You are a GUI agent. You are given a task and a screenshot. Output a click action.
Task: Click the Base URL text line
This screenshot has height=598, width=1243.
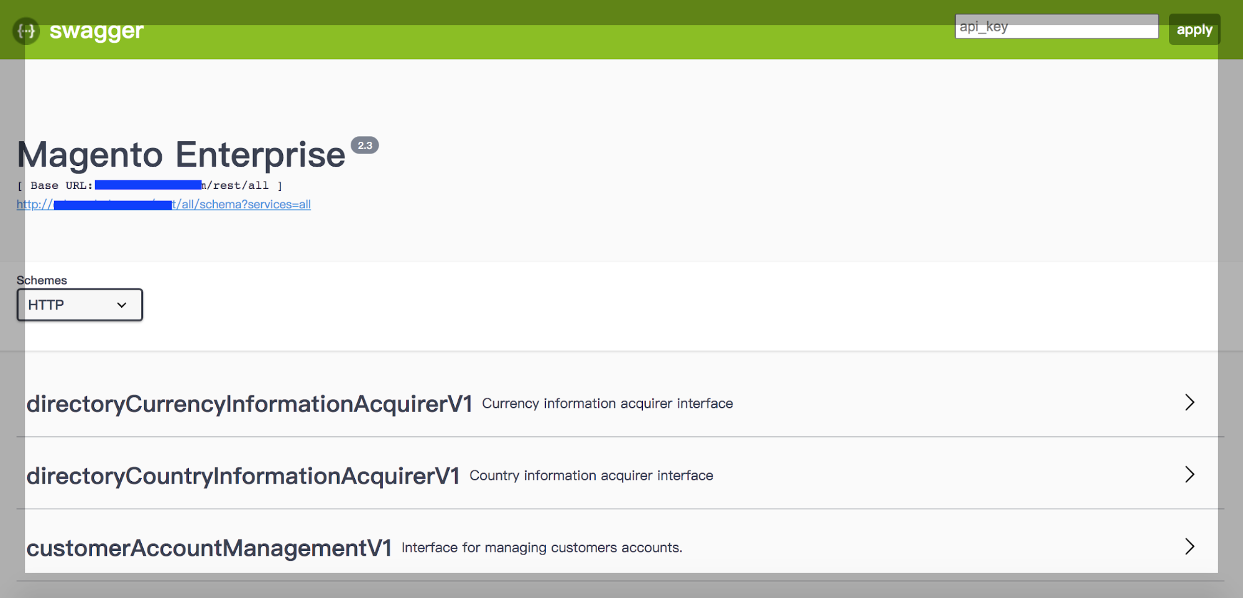click(x=149, y=186)
